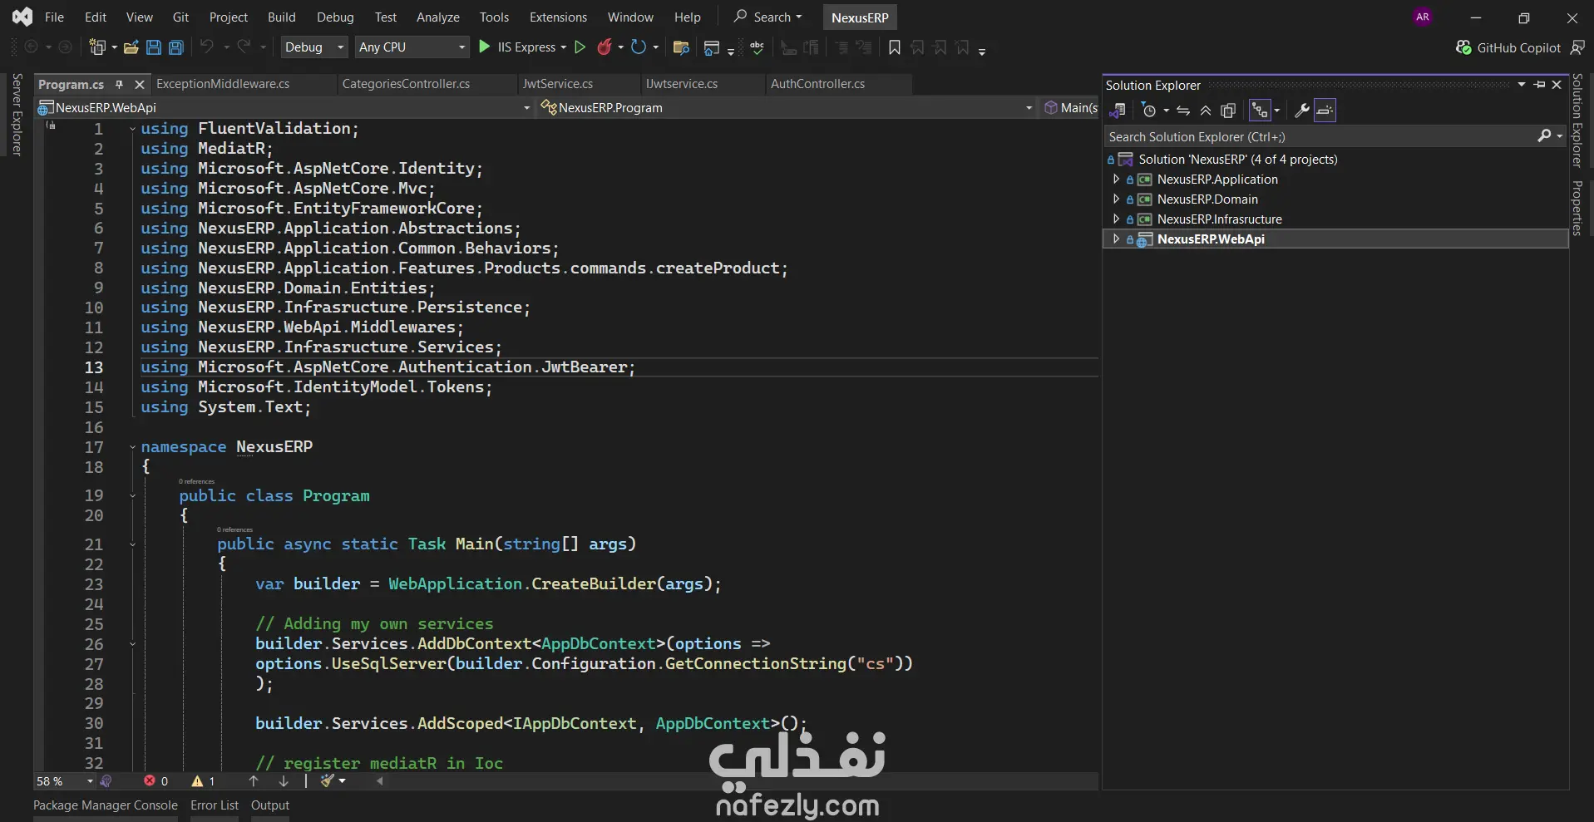Viewport: 1594px width, 822px height.
Task: Open the File menu
Action: pos(54,17)
